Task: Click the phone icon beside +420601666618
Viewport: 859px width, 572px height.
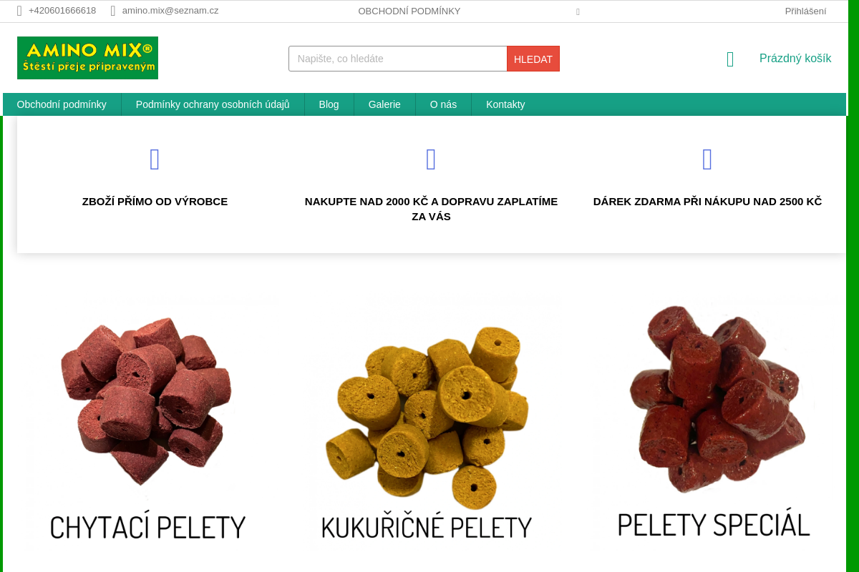Action: (19, 11)
